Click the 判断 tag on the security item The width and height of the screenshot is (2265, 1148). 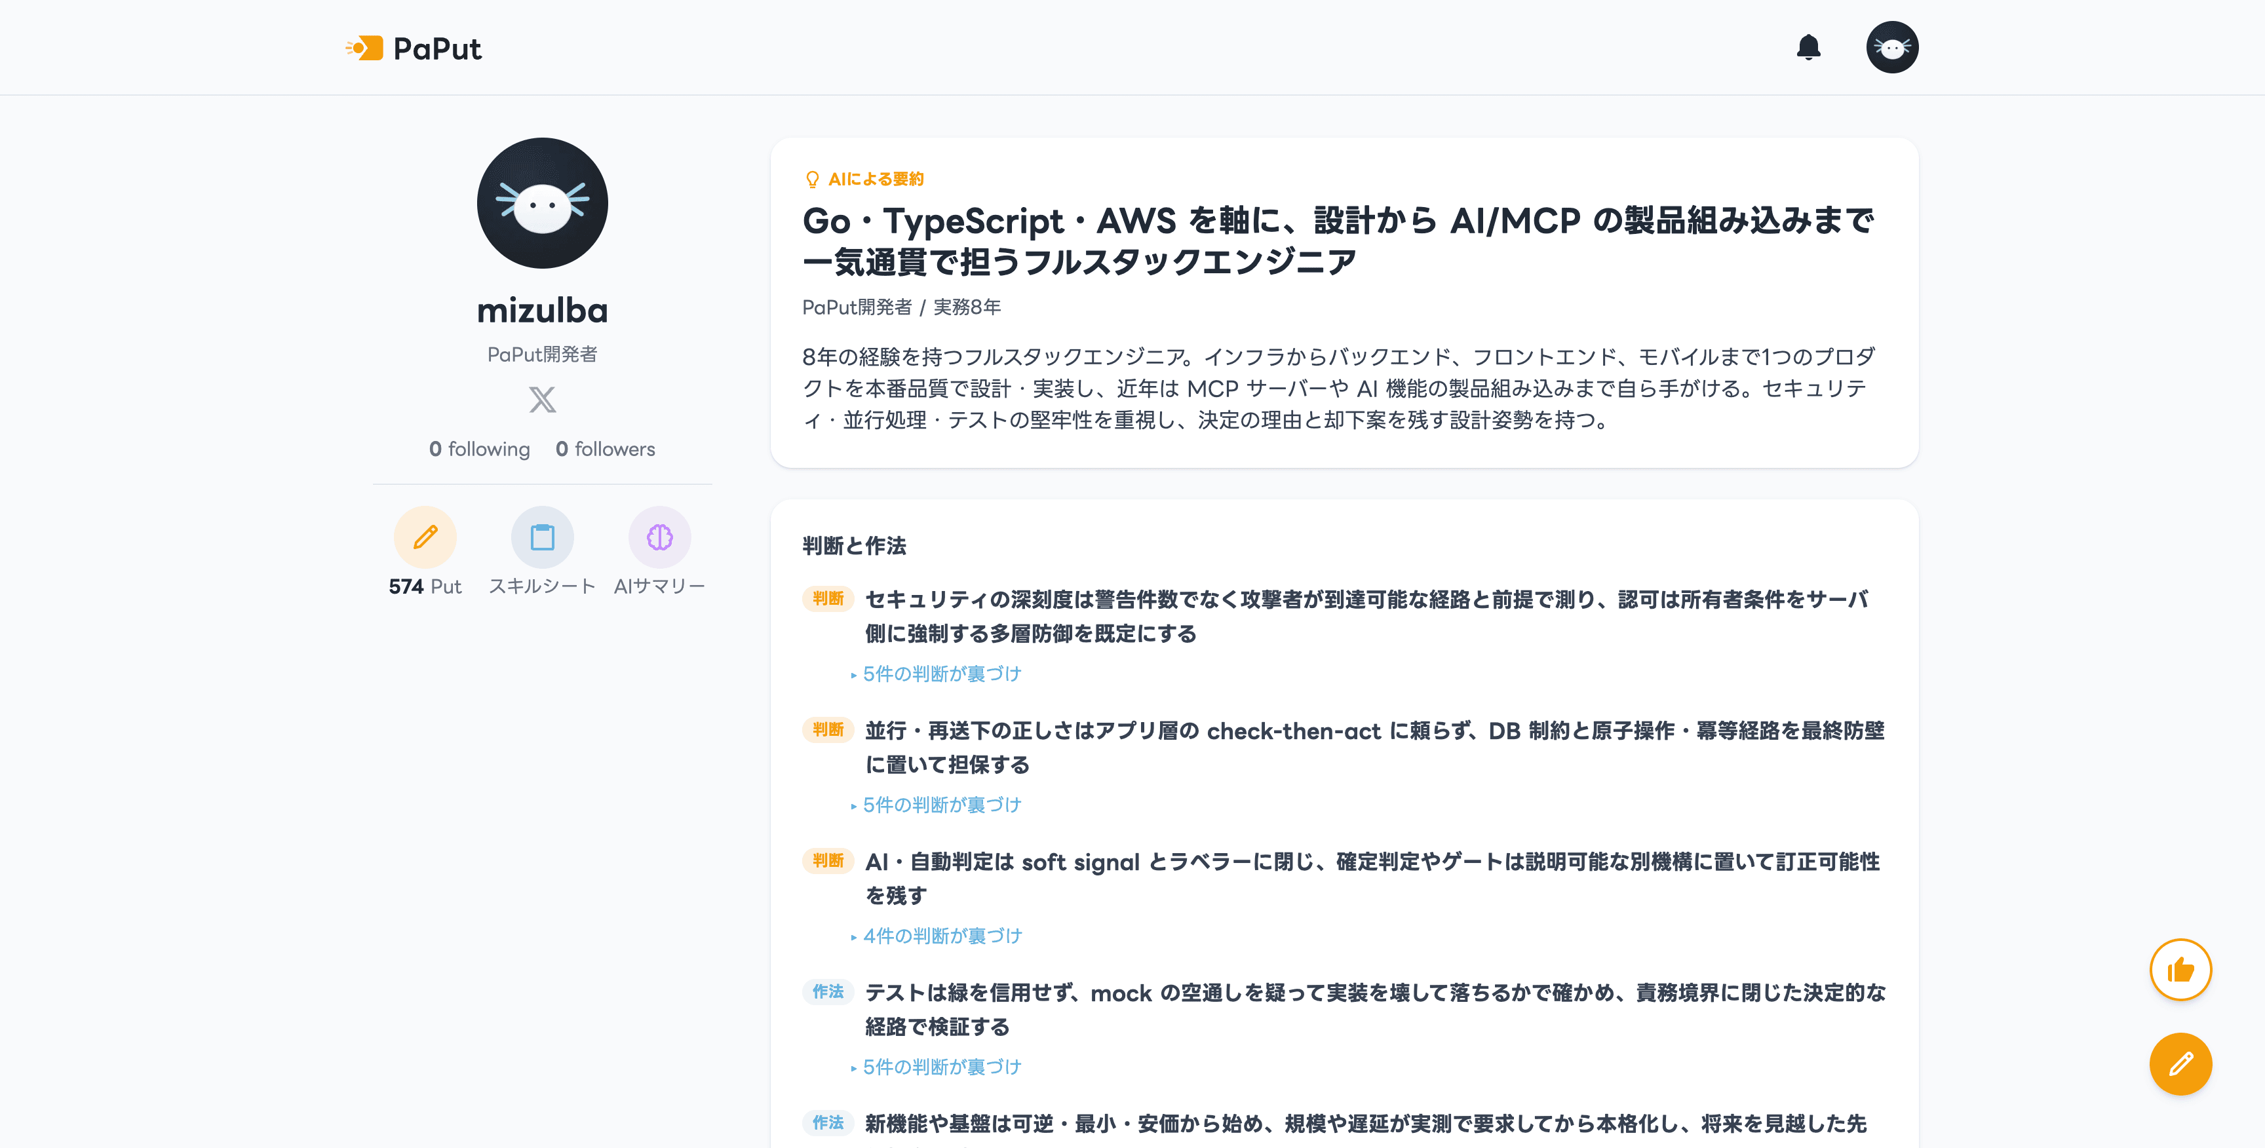(x=827, y=599)
